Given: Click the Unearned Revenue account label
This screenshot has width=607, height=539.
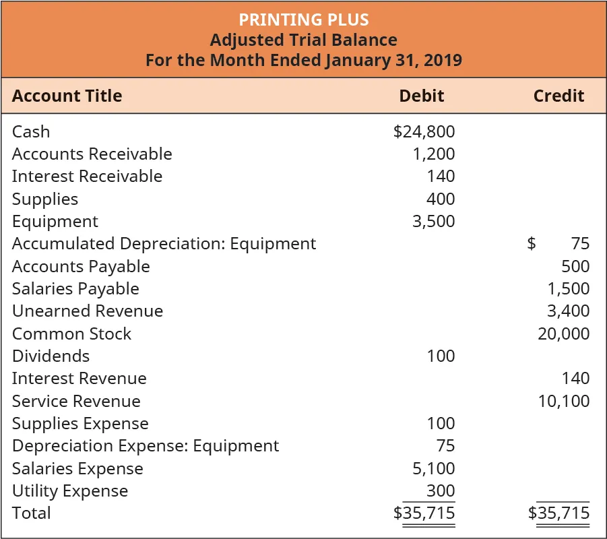Looking at the screenshot, I should tap(88, 311).
